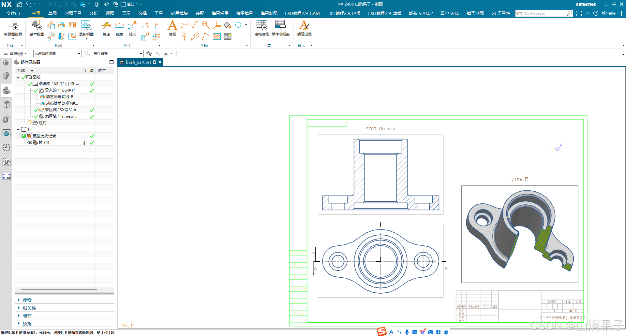Click the help question mark button
Image resolution: width=626 pixels, height=336 pixels.
(596, 13)
